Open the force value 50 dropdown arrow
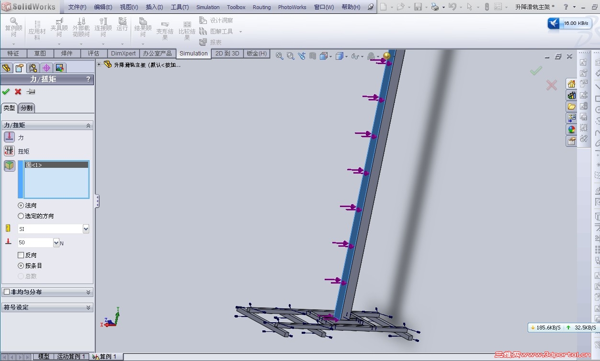This screenshot has height=361, width=600. pyautogui.click(x=56, y=242)
